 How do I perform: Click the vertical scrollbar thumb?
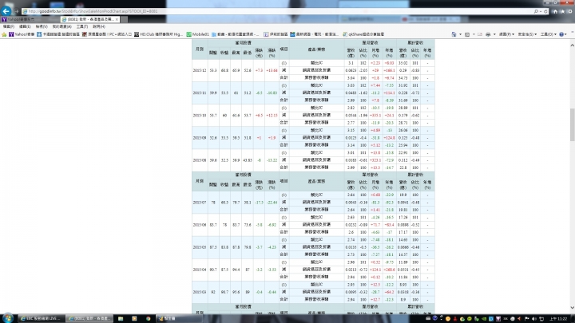pos(572,124)
